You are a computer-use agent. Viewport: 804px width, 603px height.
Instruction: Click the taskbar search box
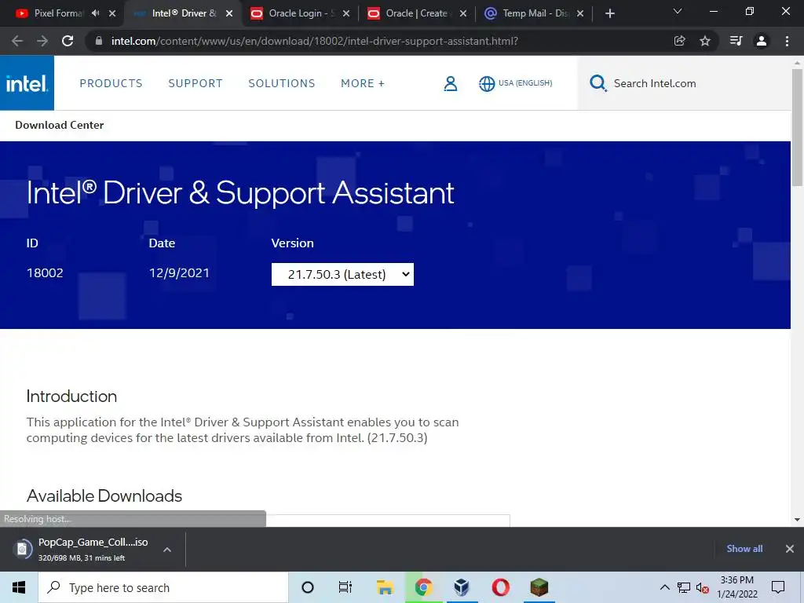point(163,587)
